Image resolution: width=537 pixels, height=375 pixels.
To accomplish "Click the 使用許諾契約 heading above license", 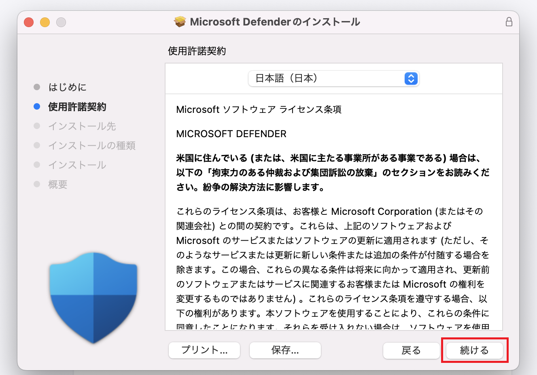I will coord(197,51).
